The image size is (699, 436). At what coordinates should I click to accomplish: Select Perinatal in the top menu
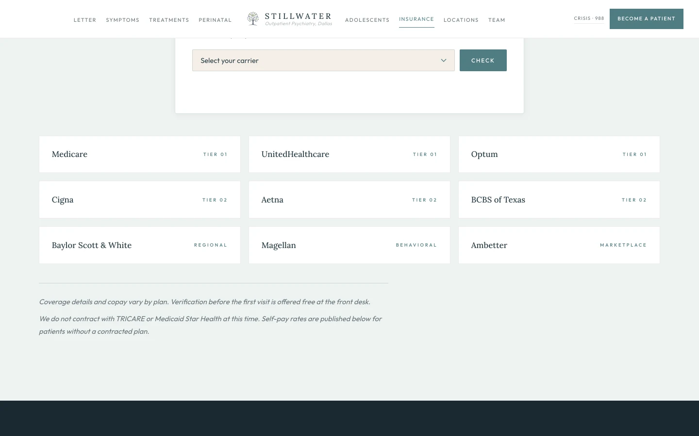point(215,20)
